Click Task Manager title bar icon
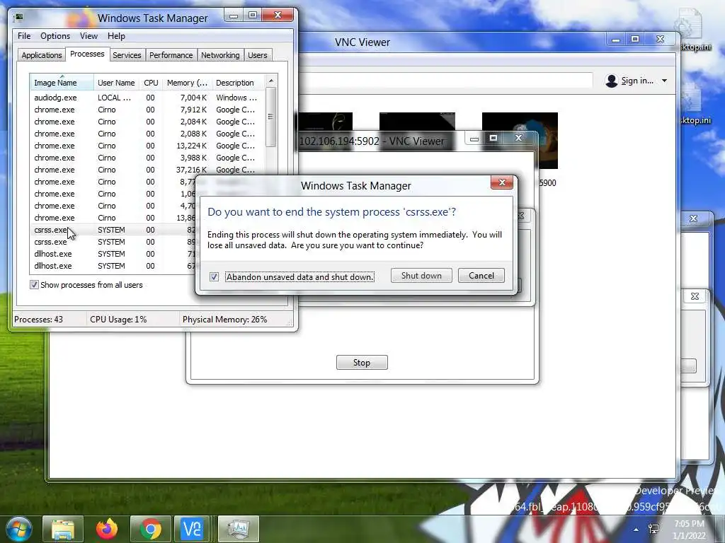The height and width of the screenshot is (543, 725). click(19, 18)
